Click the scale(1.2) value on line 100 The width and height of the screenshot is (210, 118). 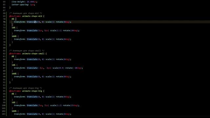[56, 106]
